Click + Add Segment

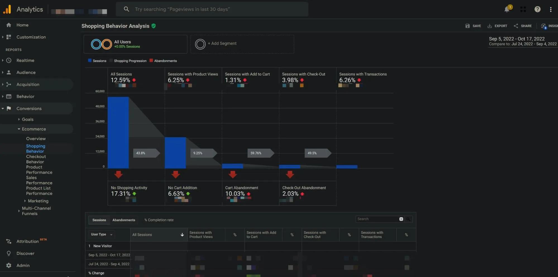(222, 44)
